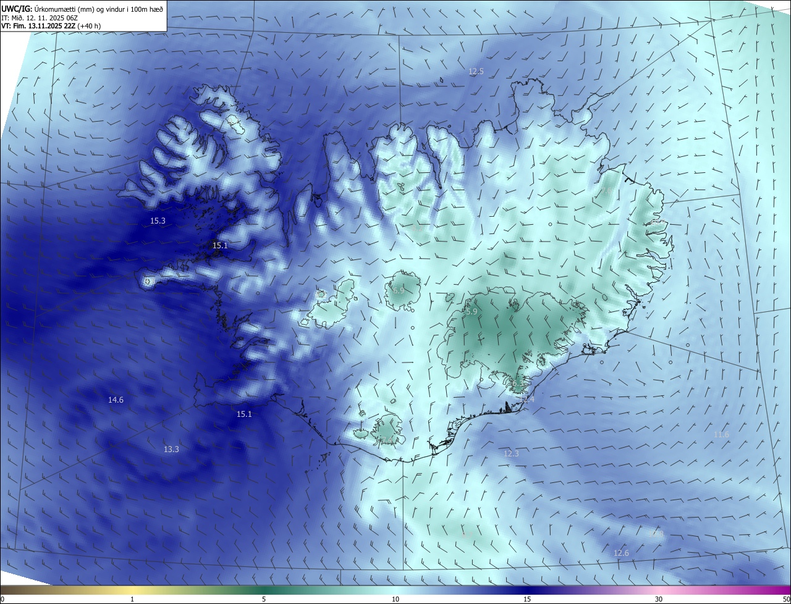Click the 14.6 value label on the map

(x=116, y=400)
